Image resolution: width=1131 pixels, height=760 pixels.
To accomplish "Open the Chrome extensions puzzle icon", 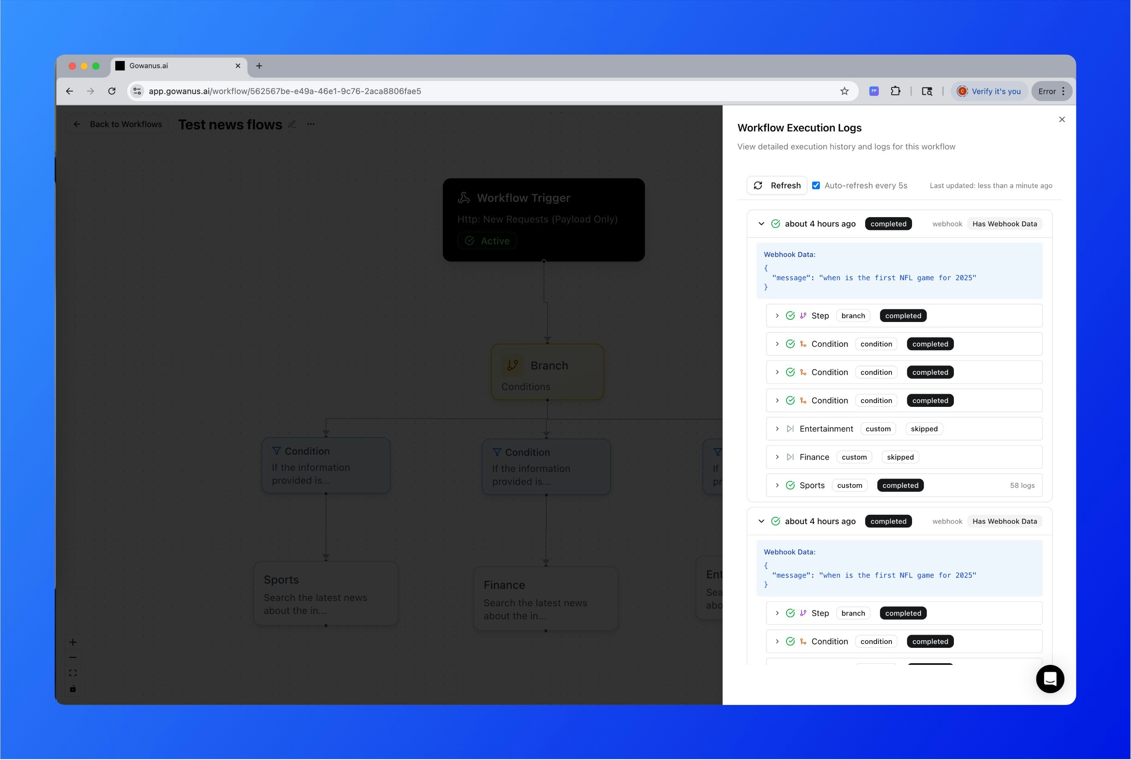I will click(x=895, y=91).
